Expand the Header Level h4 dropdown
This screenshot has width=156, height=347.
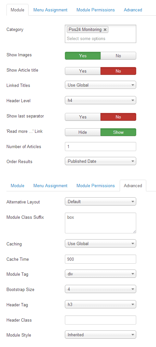(101, 100)
